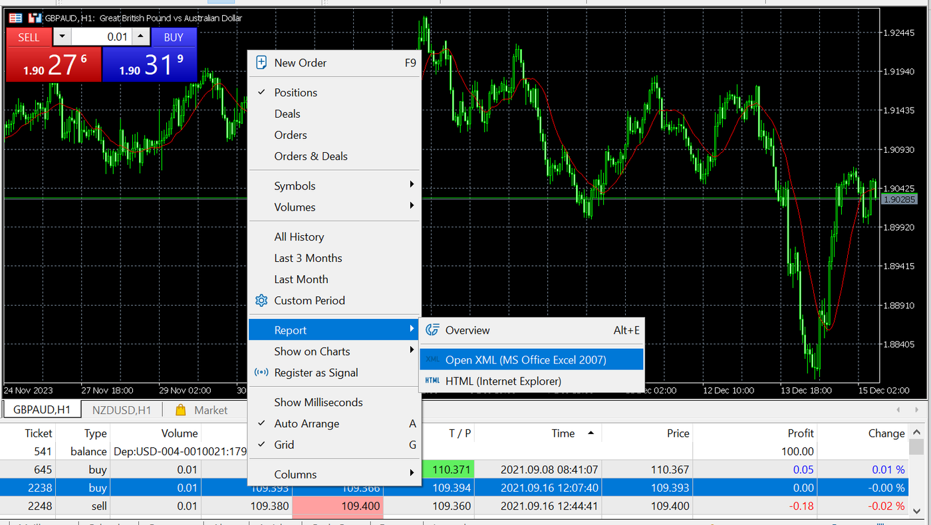The height and width of the screenshot is (525, 931).
Task: Switch to the NZDUSD,H1 chart tab
Action: [122, 410]
